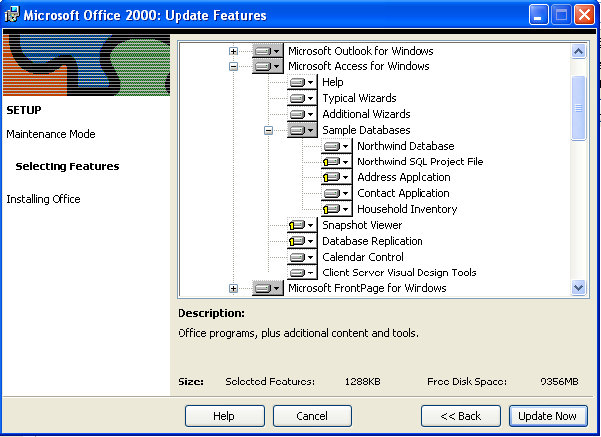Select the Help item under Access
Screen dimensions: 601x437
click(x=332, y=82)
